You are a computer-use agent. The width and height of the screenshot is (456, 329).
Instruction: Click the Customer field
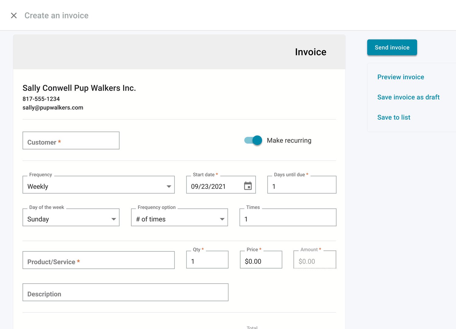[x=71, y=141]
